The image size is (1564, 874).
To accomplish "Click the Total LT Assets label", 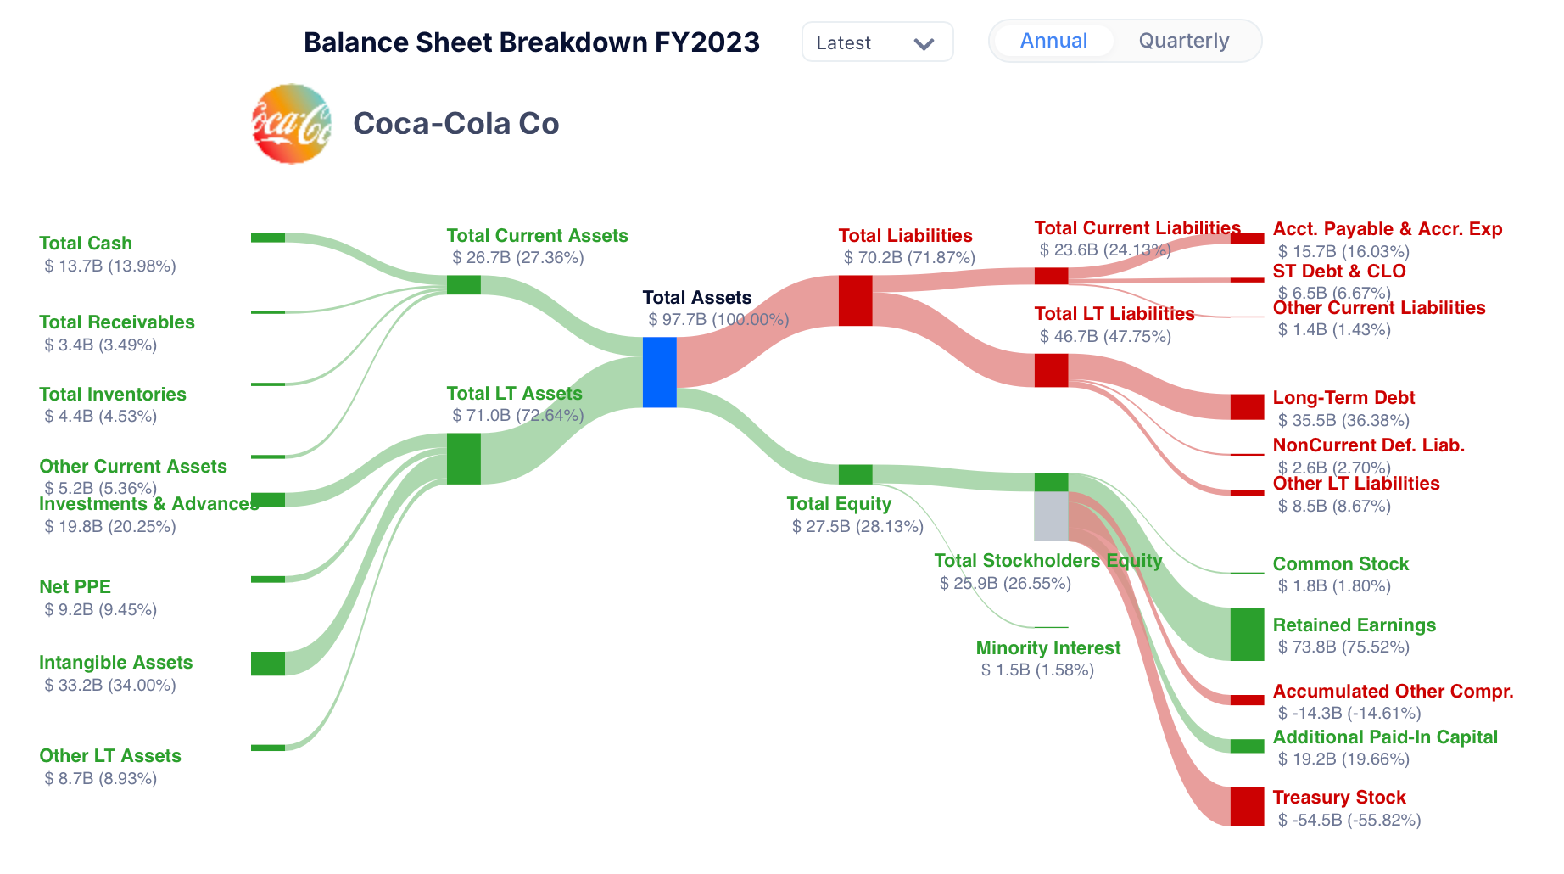I will [x=515, y=394].
